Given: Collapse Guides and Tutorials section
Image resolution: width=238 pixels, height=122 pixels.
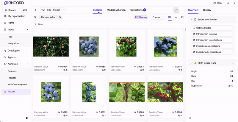Looking at the screenshot, I should tap(192, 20).
